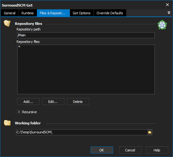Go to the Get Options tab

click(x=82, y=13)
